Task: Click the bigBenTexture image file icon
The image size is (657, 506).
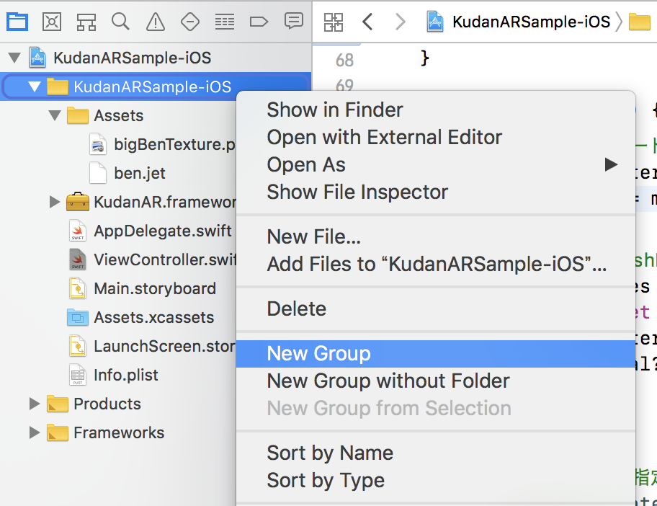Action: tap(98, 144)
